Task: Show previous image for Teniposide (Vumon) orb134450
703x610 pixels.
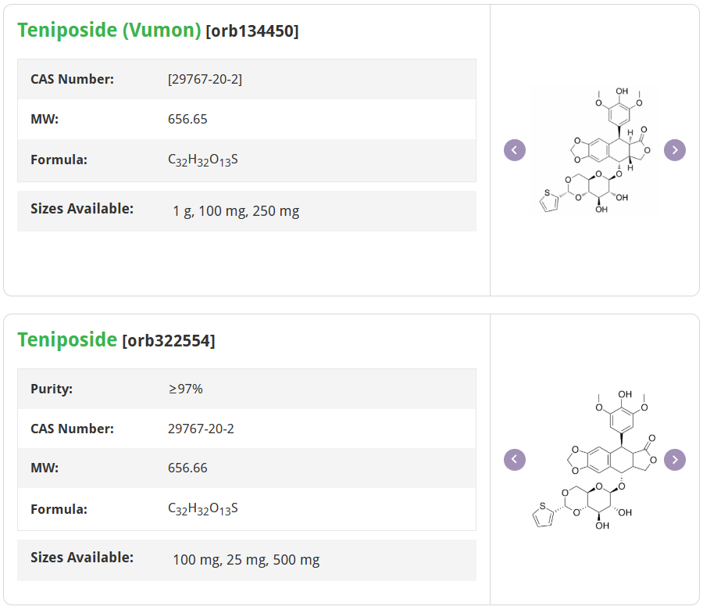Action: (x=515, y=150)
